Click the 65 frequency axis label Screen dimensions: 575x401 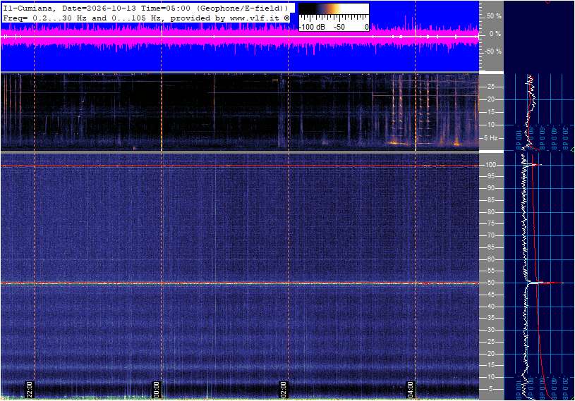coord(490,247)
